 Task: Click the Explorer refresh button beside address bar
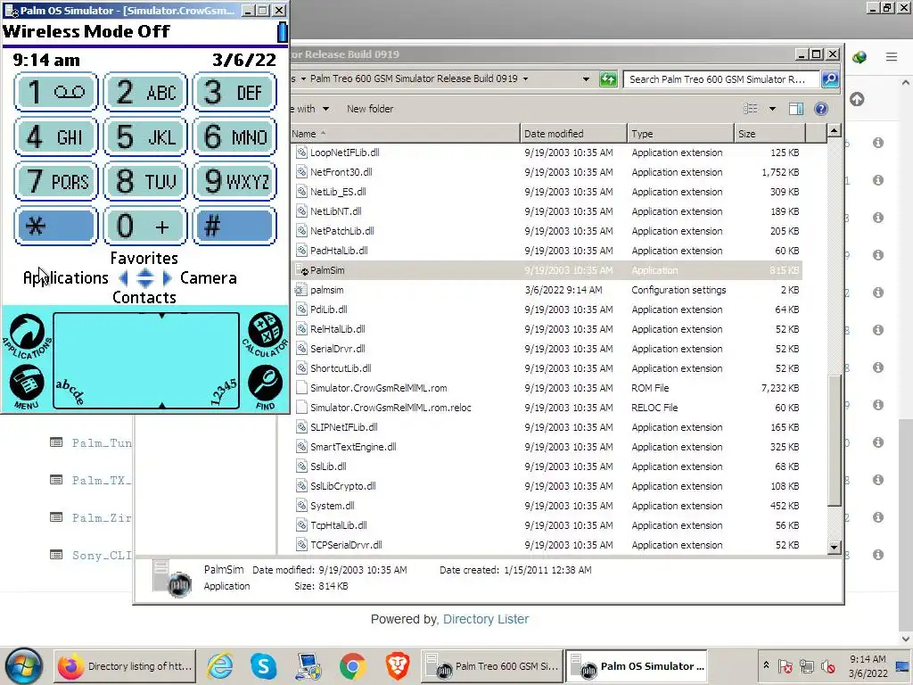coord(608,79)
